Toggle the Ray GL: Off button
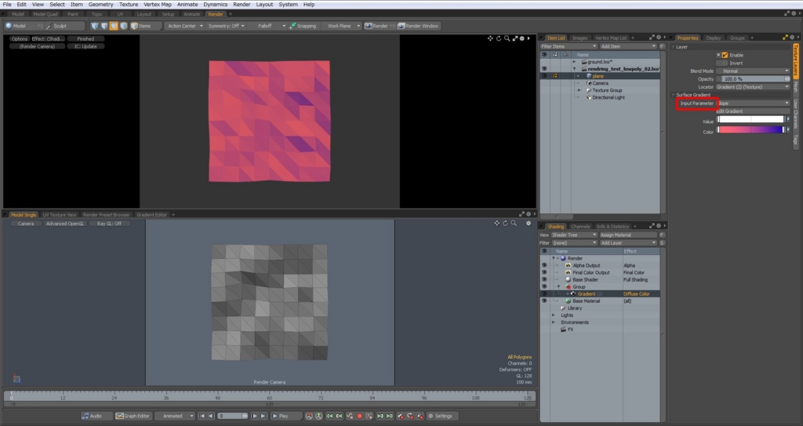 tap(109, 224)
